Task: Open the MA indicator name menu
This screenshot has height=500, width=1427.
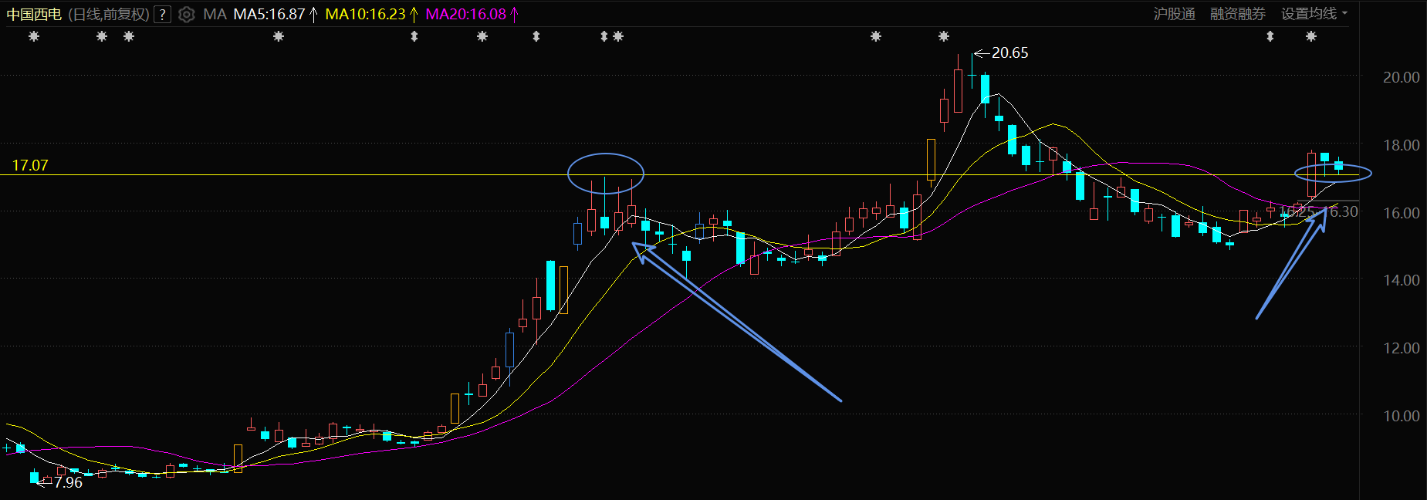Action: (215, 14)
